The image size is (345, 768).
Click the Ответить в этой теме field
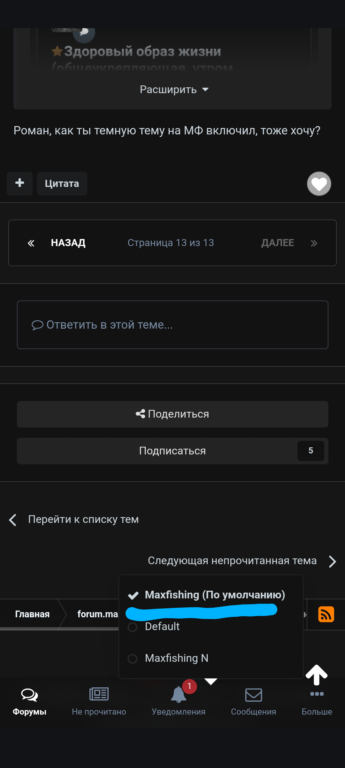click(172, 325)
